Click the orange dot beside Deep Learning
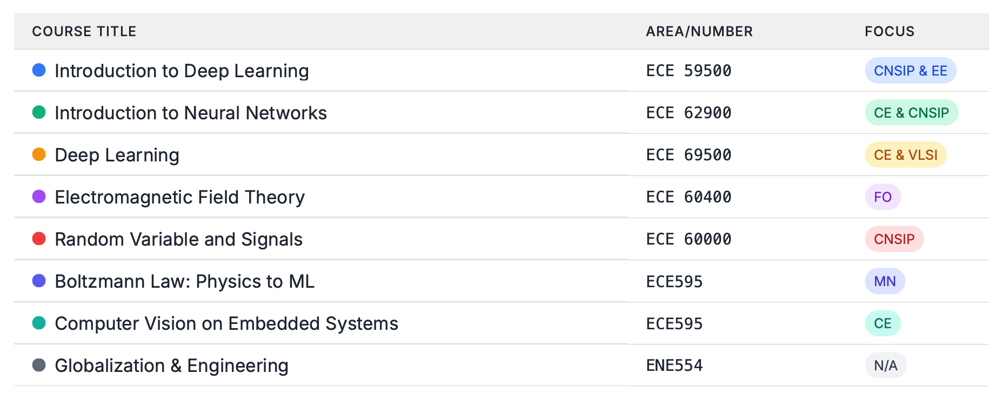 [39, 154]
